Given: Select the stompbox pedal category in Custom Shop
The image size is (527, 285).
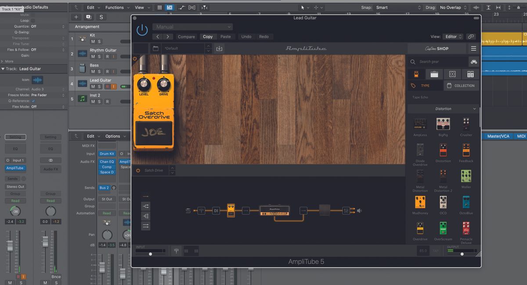Looking at the screenshot, I should (416, 74).
